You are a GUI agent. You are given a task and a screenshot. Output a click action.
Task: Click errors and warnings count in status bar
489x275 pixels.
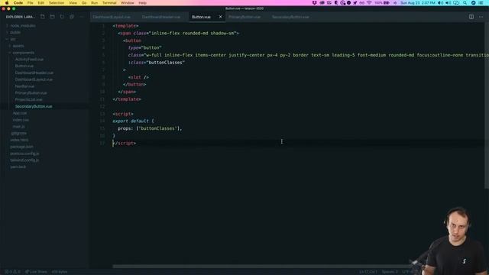[x=13, y=272]
